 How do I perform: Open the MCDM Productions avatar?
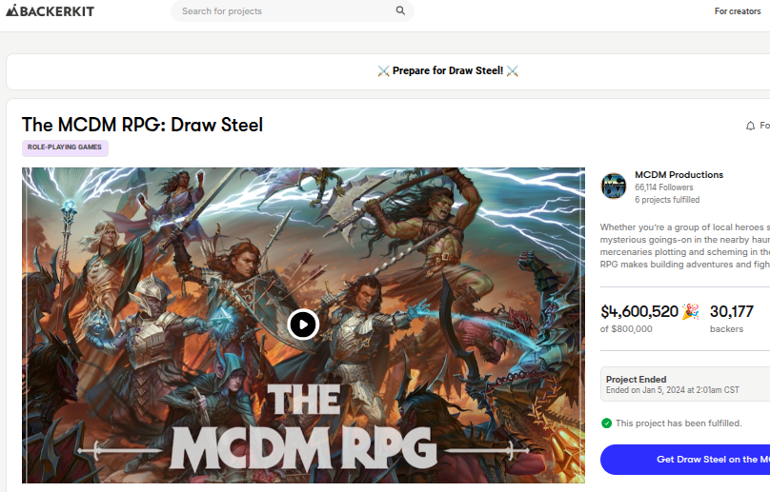pyautogui.click(x=614, y=187)
